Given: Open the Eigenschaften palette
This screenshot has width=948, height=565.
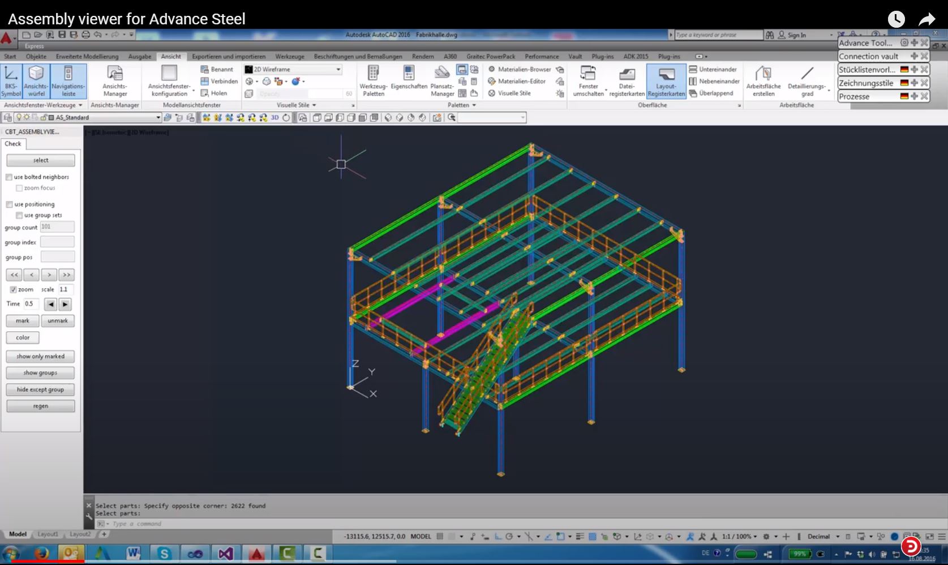Looking at the screenshot, I should point(409,80).
